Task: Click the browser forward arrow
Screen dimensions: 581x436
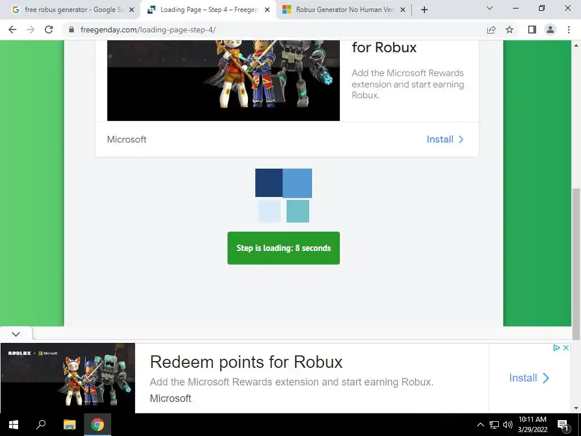Action: point(31,30)
